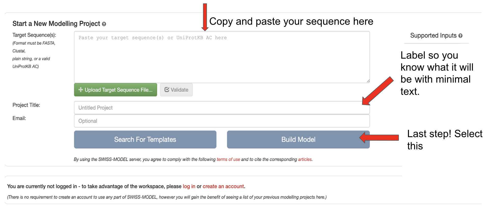Viewport: 491px width, 208px height.
Task: Open the articles citation link
Action: (x=305, y=159)
